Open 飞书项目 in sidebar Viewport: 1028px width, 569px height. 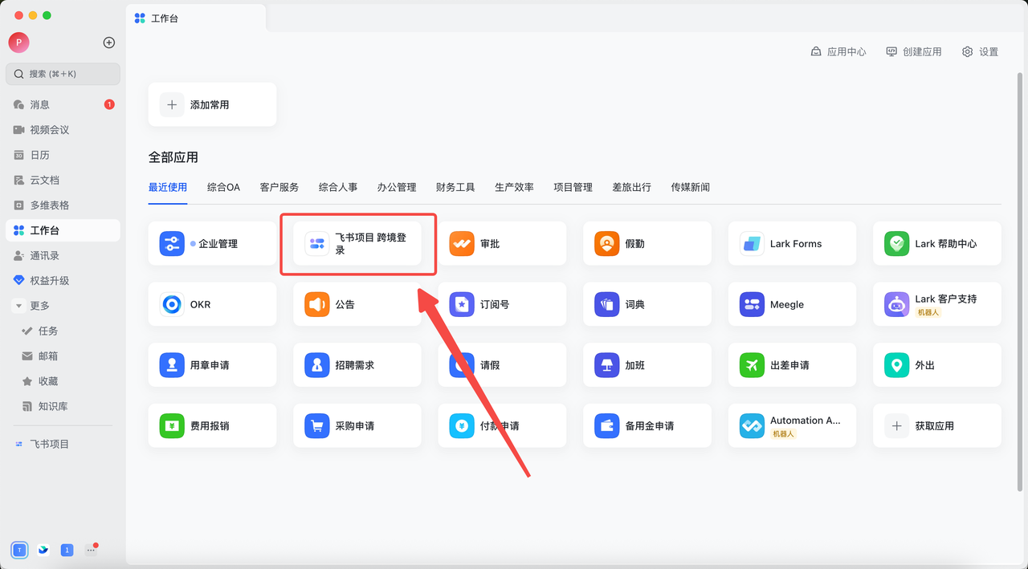(63, 444)
